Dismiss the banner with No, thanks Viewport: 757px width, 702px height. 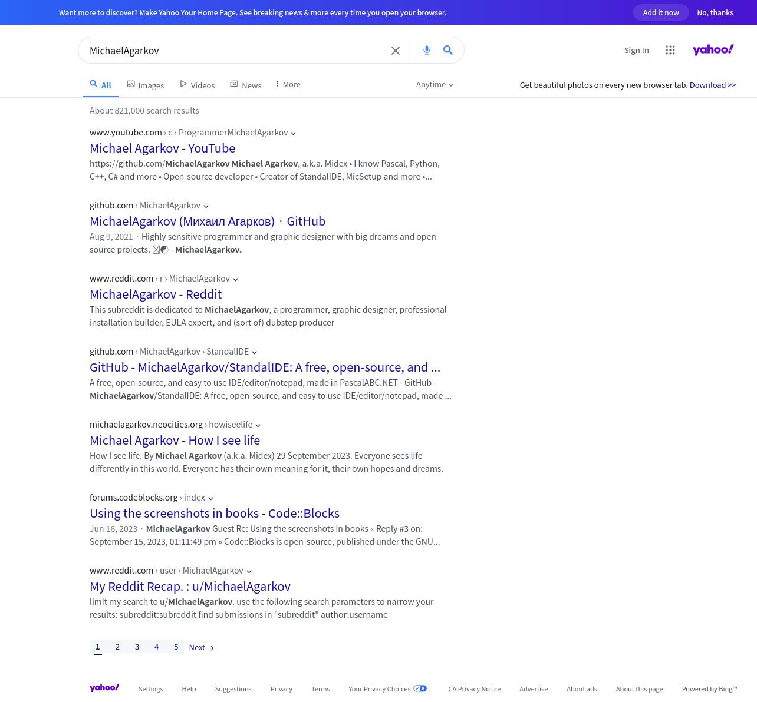pyautogui.click(x=715, y=12)
